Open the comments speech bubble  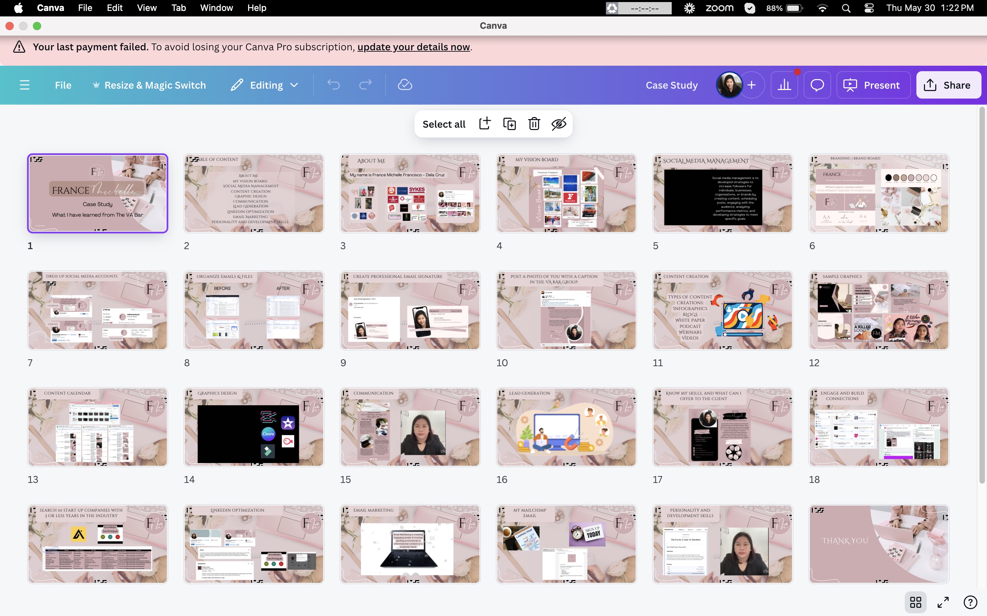817,85
